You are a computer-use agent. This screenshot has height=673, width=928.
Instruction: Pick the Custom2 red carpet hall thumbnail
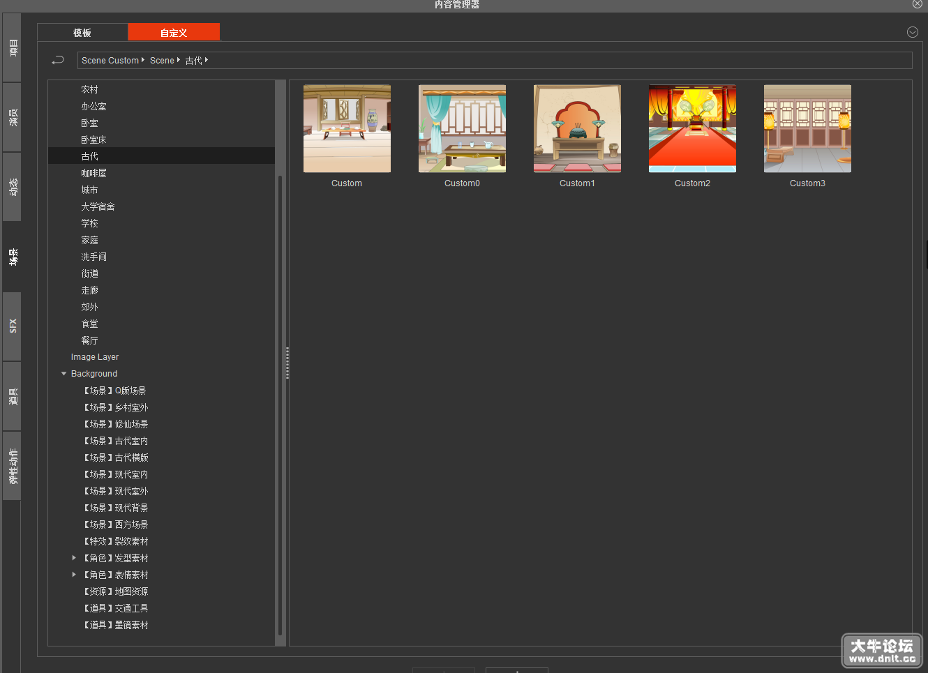pyautogui.click(x=692, y=129)
